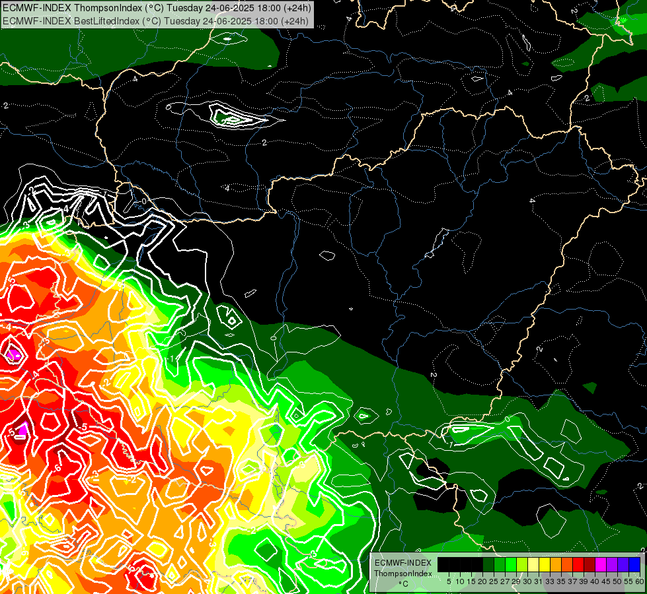Pick the pale yellow 30–31 legend swatch

(x=533, y=565)
